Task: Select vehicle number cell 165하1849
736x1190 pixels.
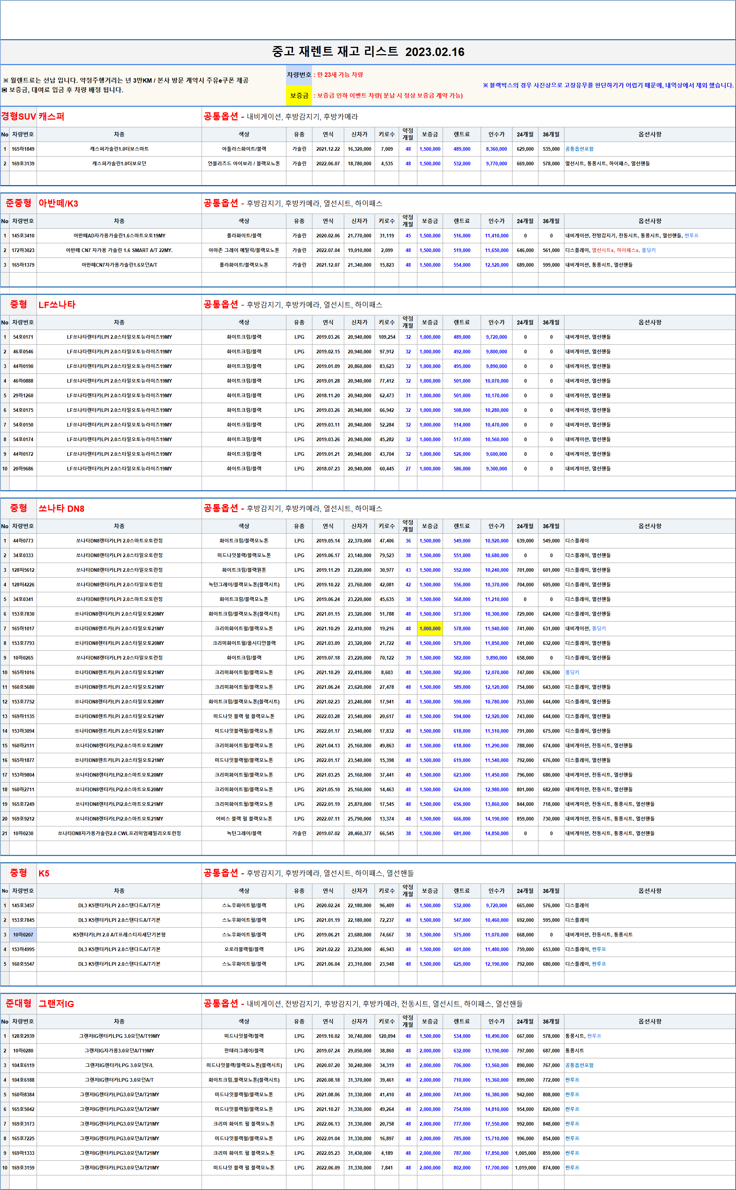Action: tap(23, 149)
